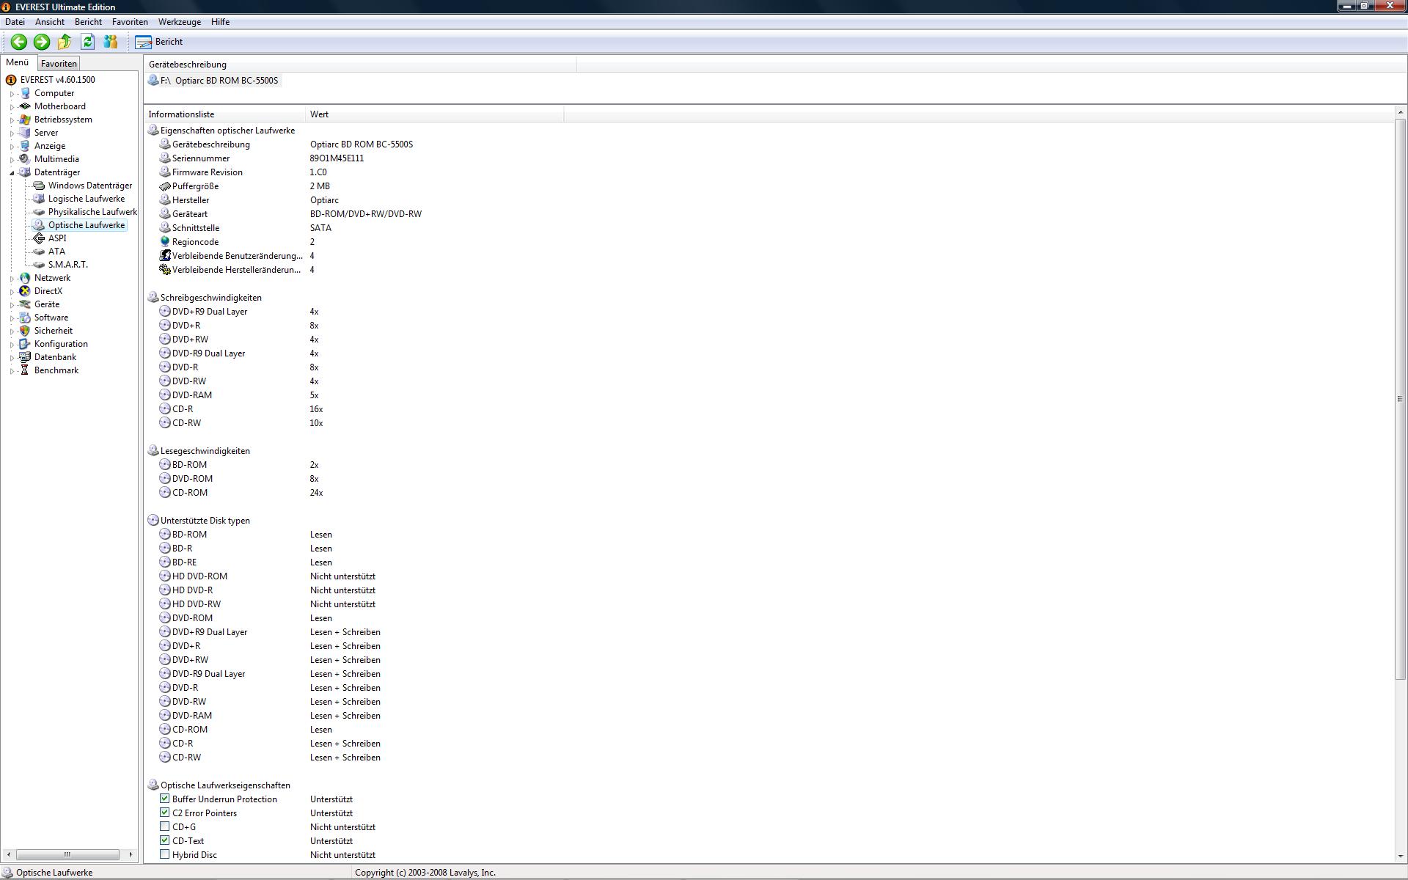The image size is (1408, 880).
Task: Click the tree pane scroll right arrow
Action: (x=131, y=854)
